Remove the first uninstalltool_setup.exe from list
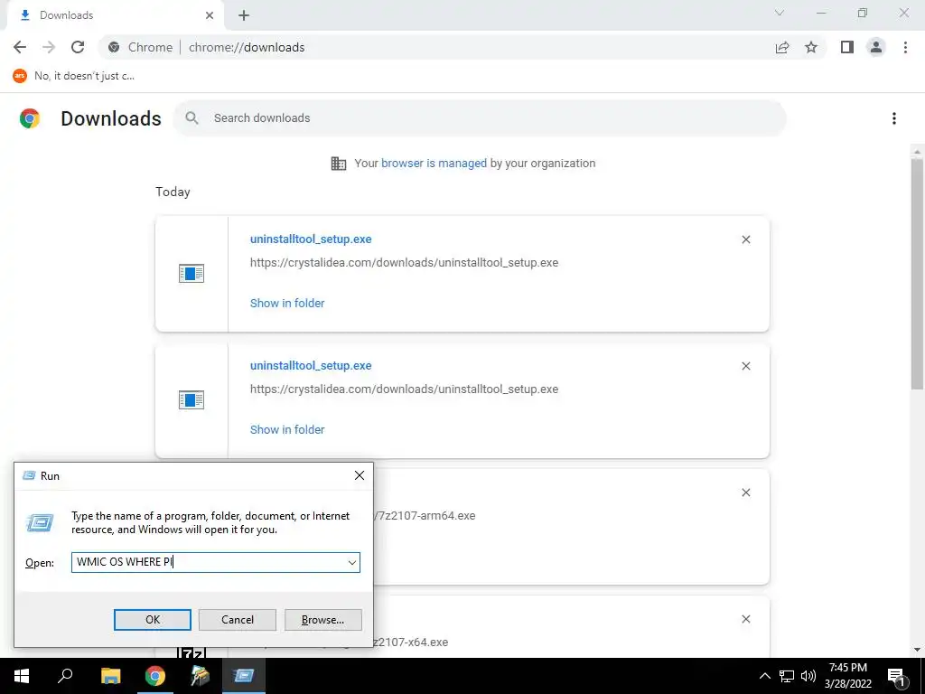Image resolution: width=925 pixels, height=694 pixels. (x=746, y=239)
